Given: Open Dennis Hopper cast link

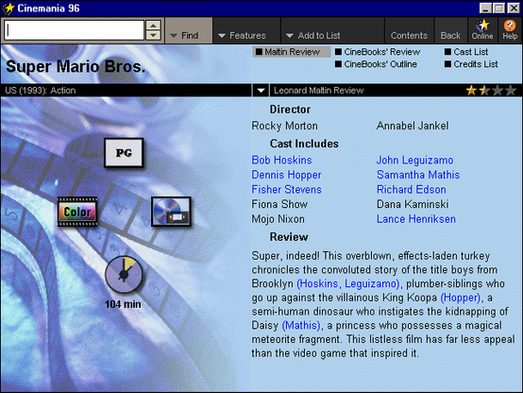Looking at the screenshot, I should coord(286,175).
